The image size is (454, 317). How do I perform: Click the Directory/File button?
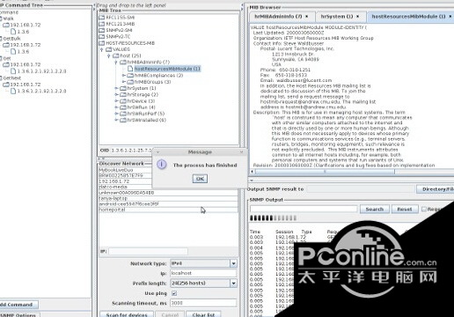[436, 189]
